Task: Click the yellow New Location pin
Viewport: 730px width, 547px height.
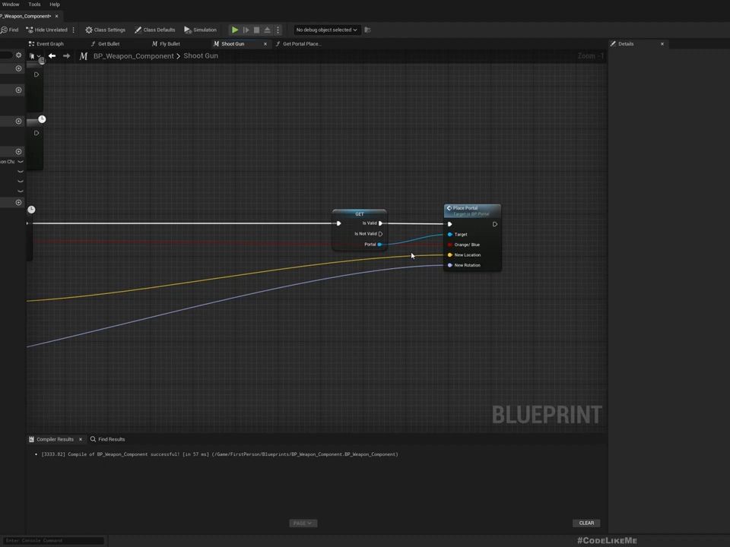Action: click(449, 255)
